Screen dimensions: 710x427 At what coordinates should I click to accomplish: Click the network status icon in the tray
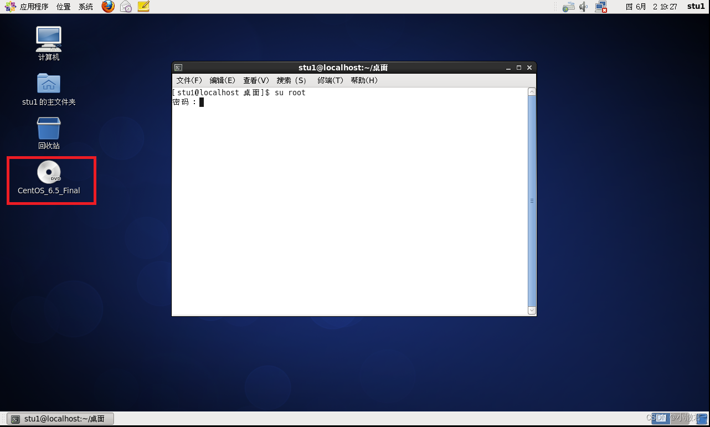[601, 7]
